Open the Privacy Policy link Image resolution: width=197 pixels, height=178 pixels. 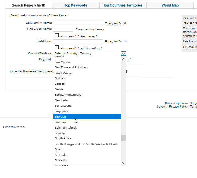pyautogui.click(x=178, y=107)
